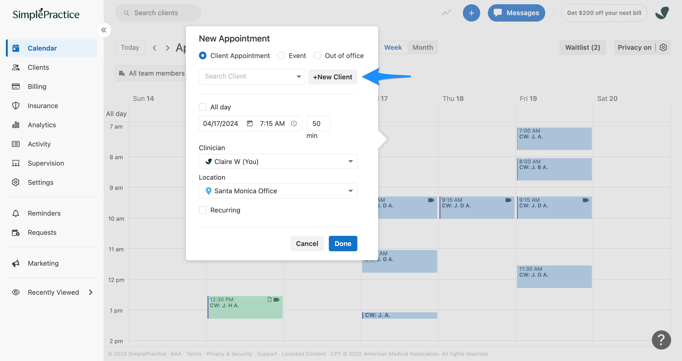Open Billing from the sidebar
This screenshot has height=361, width=682.
pos(37,86)
